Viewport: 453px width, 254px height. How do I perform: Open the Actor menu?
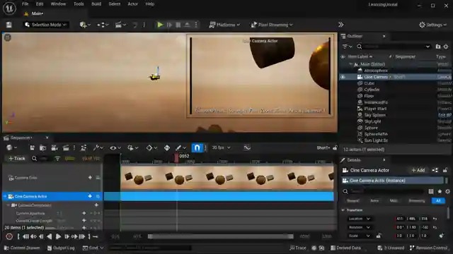(x=132, y=4)
